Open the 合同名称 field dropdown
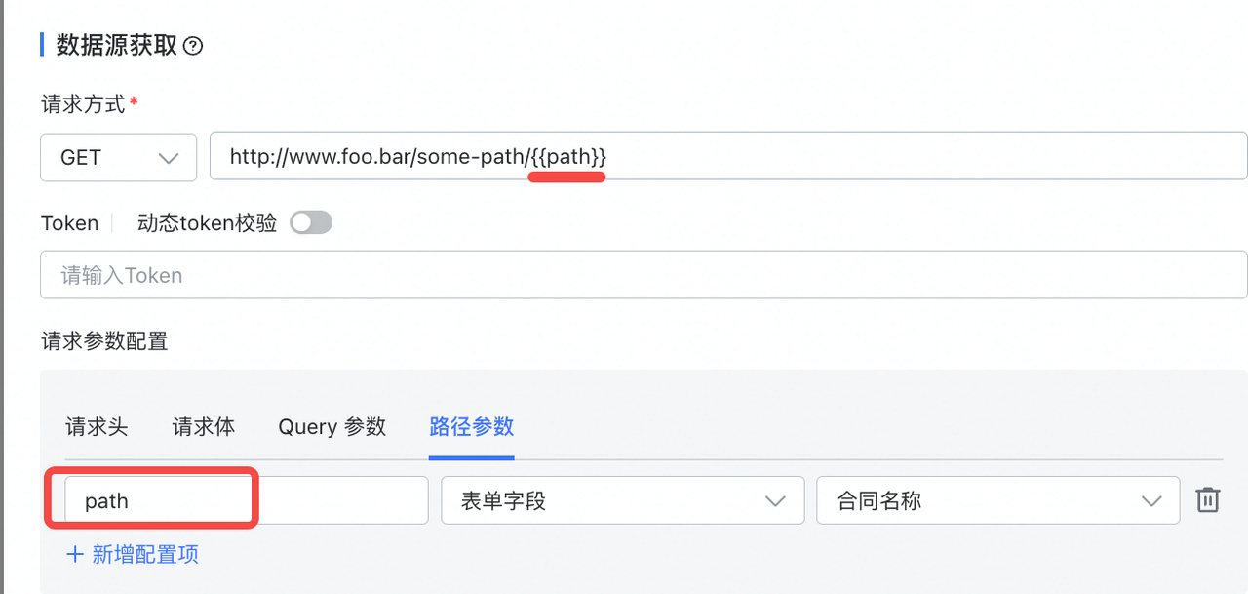The image size is (1248, 594). pyautogui.click(x=997, y=500)
